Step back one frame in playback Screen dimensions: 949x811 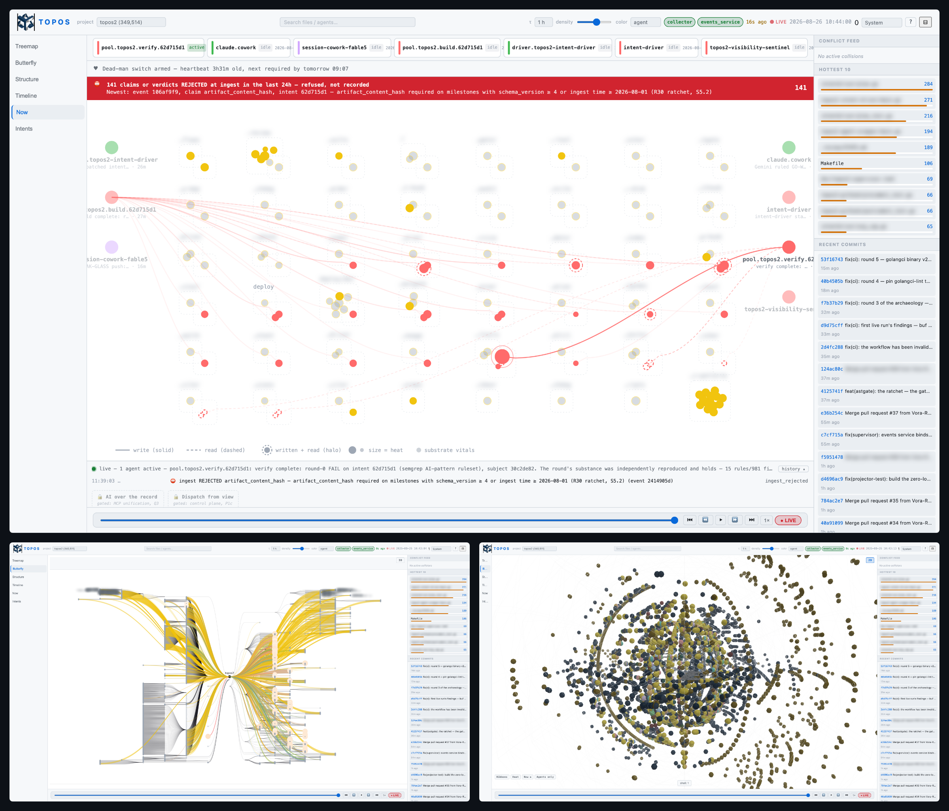click(x=705, y=520)
